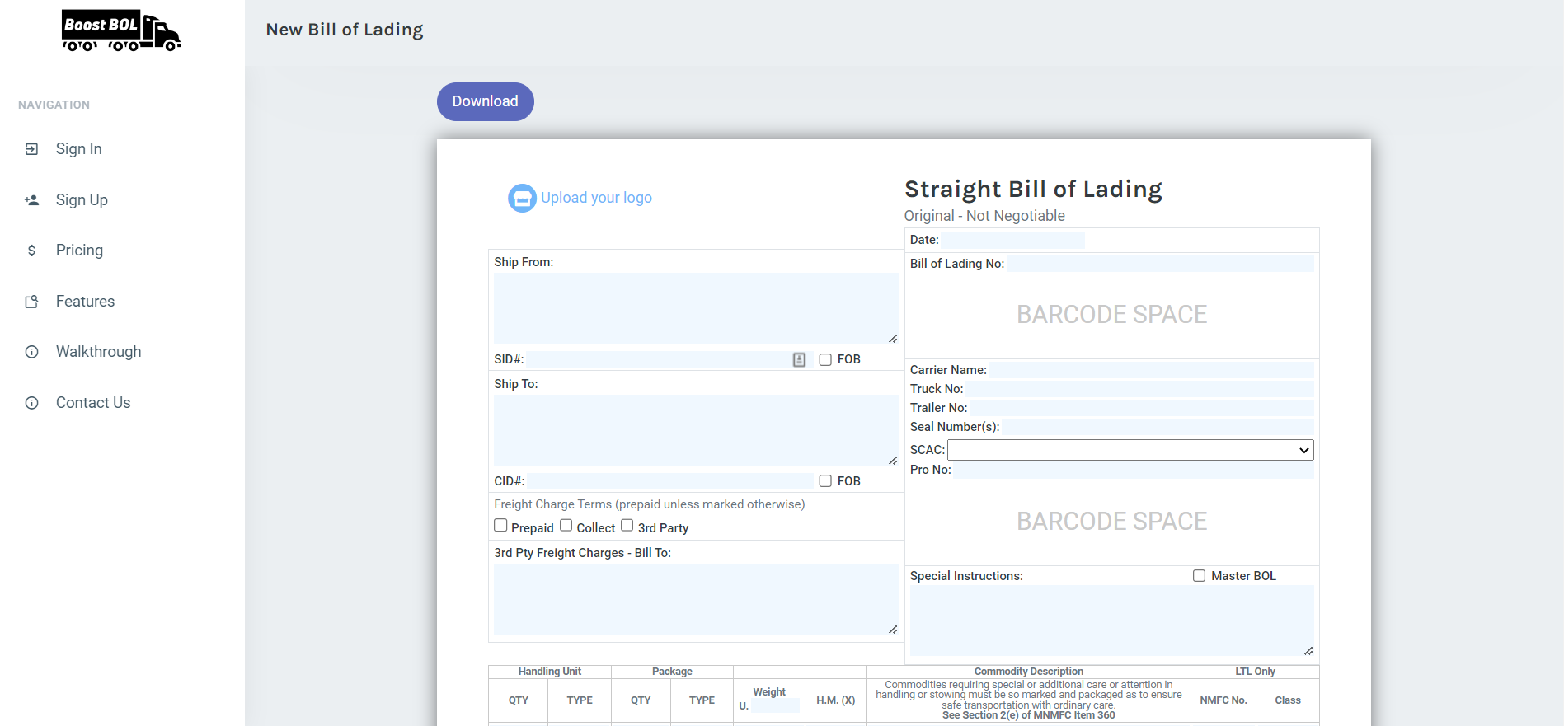
Task: Click the Pricing dollar icon
Action: pyautogui.click(x=31, y=251)
